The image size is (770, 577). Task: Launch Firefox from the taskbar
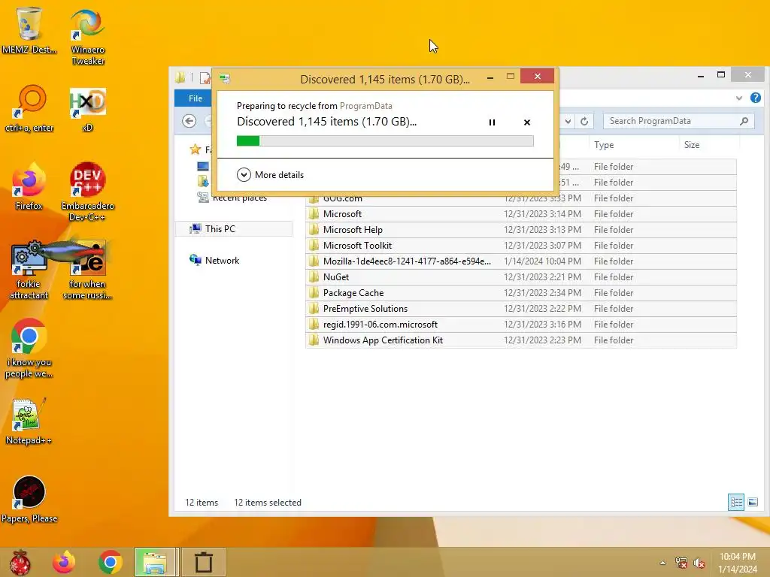pos(65,562)
